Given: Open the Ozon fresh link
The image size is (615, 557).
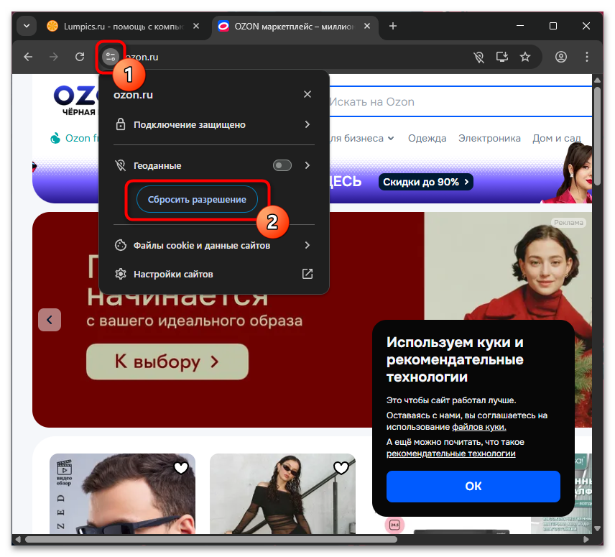Looking at the screenshot, I should pyautogui.click(x=75, y=139).
